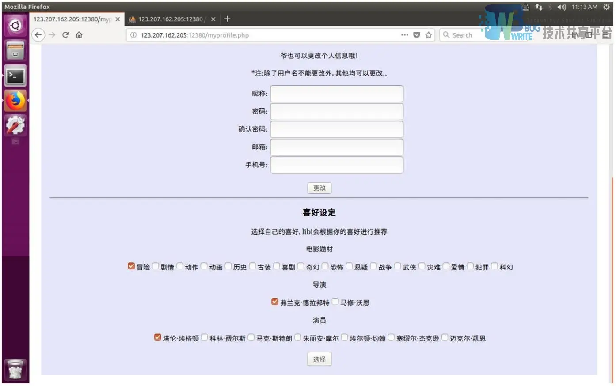Check the 奇幻 genre checkbox
Screen dimensions: 616x386
point(301,266)
